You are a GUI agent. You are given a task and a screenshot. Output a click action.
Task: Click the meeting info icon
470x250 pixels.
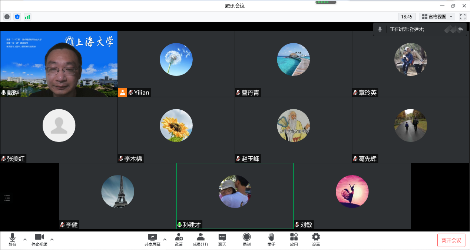[7, 17]
